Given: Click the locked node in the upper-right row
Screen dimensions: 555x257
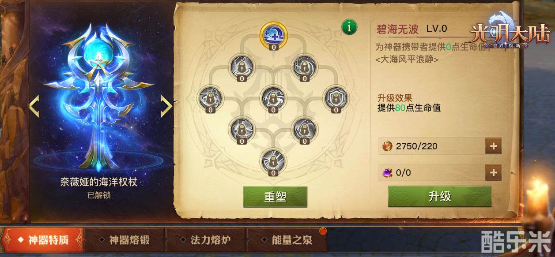Looking at the screenshot, I should tap(305, 66).
